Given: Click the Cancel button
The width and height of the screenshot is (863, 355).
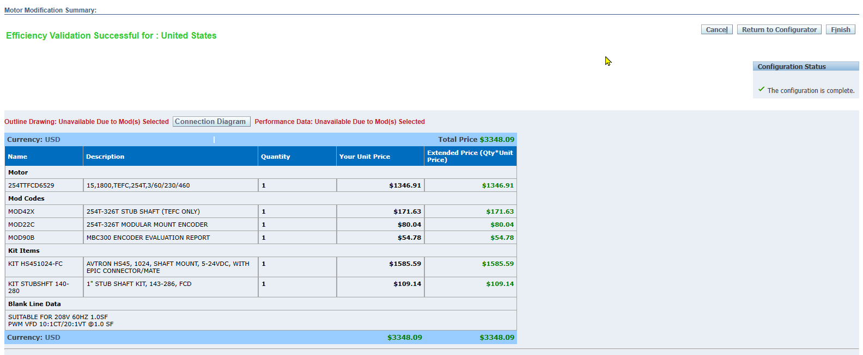Looking at the screenshot, I should pos(716,30).
